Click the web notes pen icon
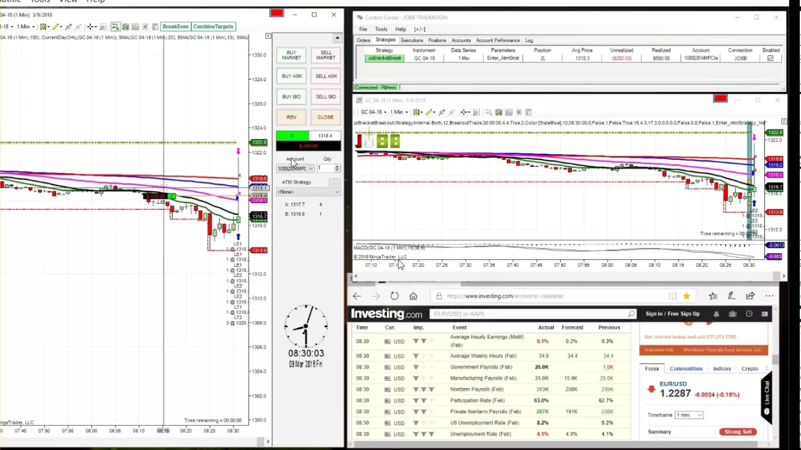 (731, 296)
